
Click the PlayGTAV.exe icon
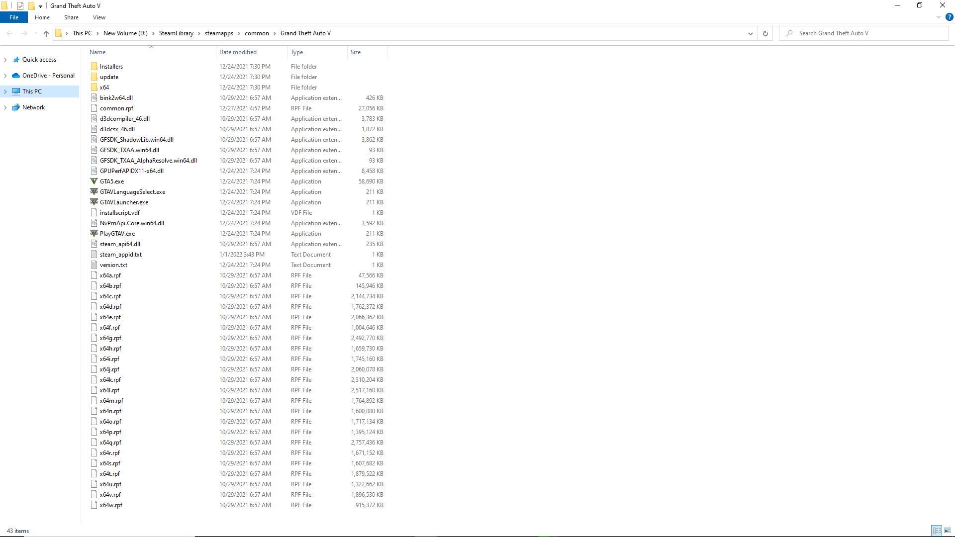(x=94, y=234)
